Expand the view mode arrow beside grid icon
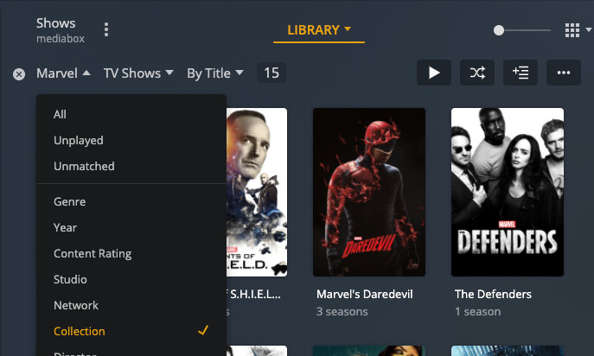594x356 pixels. click(588, 29)
